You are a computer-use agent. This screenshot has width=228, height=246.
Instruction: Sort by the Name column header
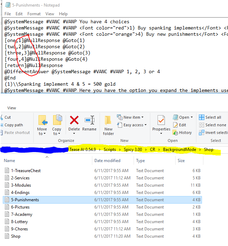pyautogui.click(x=47, y=161)
